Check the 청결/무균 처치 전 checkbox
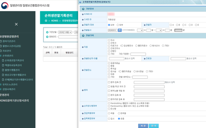Image resolution: width=206 pixels, height=128 pixels. point(109,87)
